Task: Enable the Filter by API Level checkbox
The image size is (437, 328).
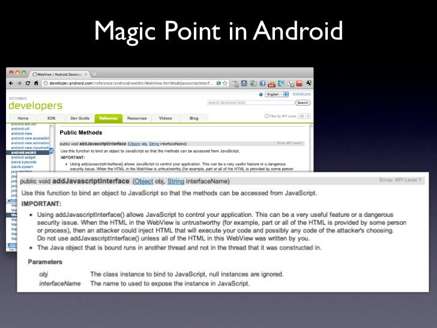Action: [x=267, y=116]
